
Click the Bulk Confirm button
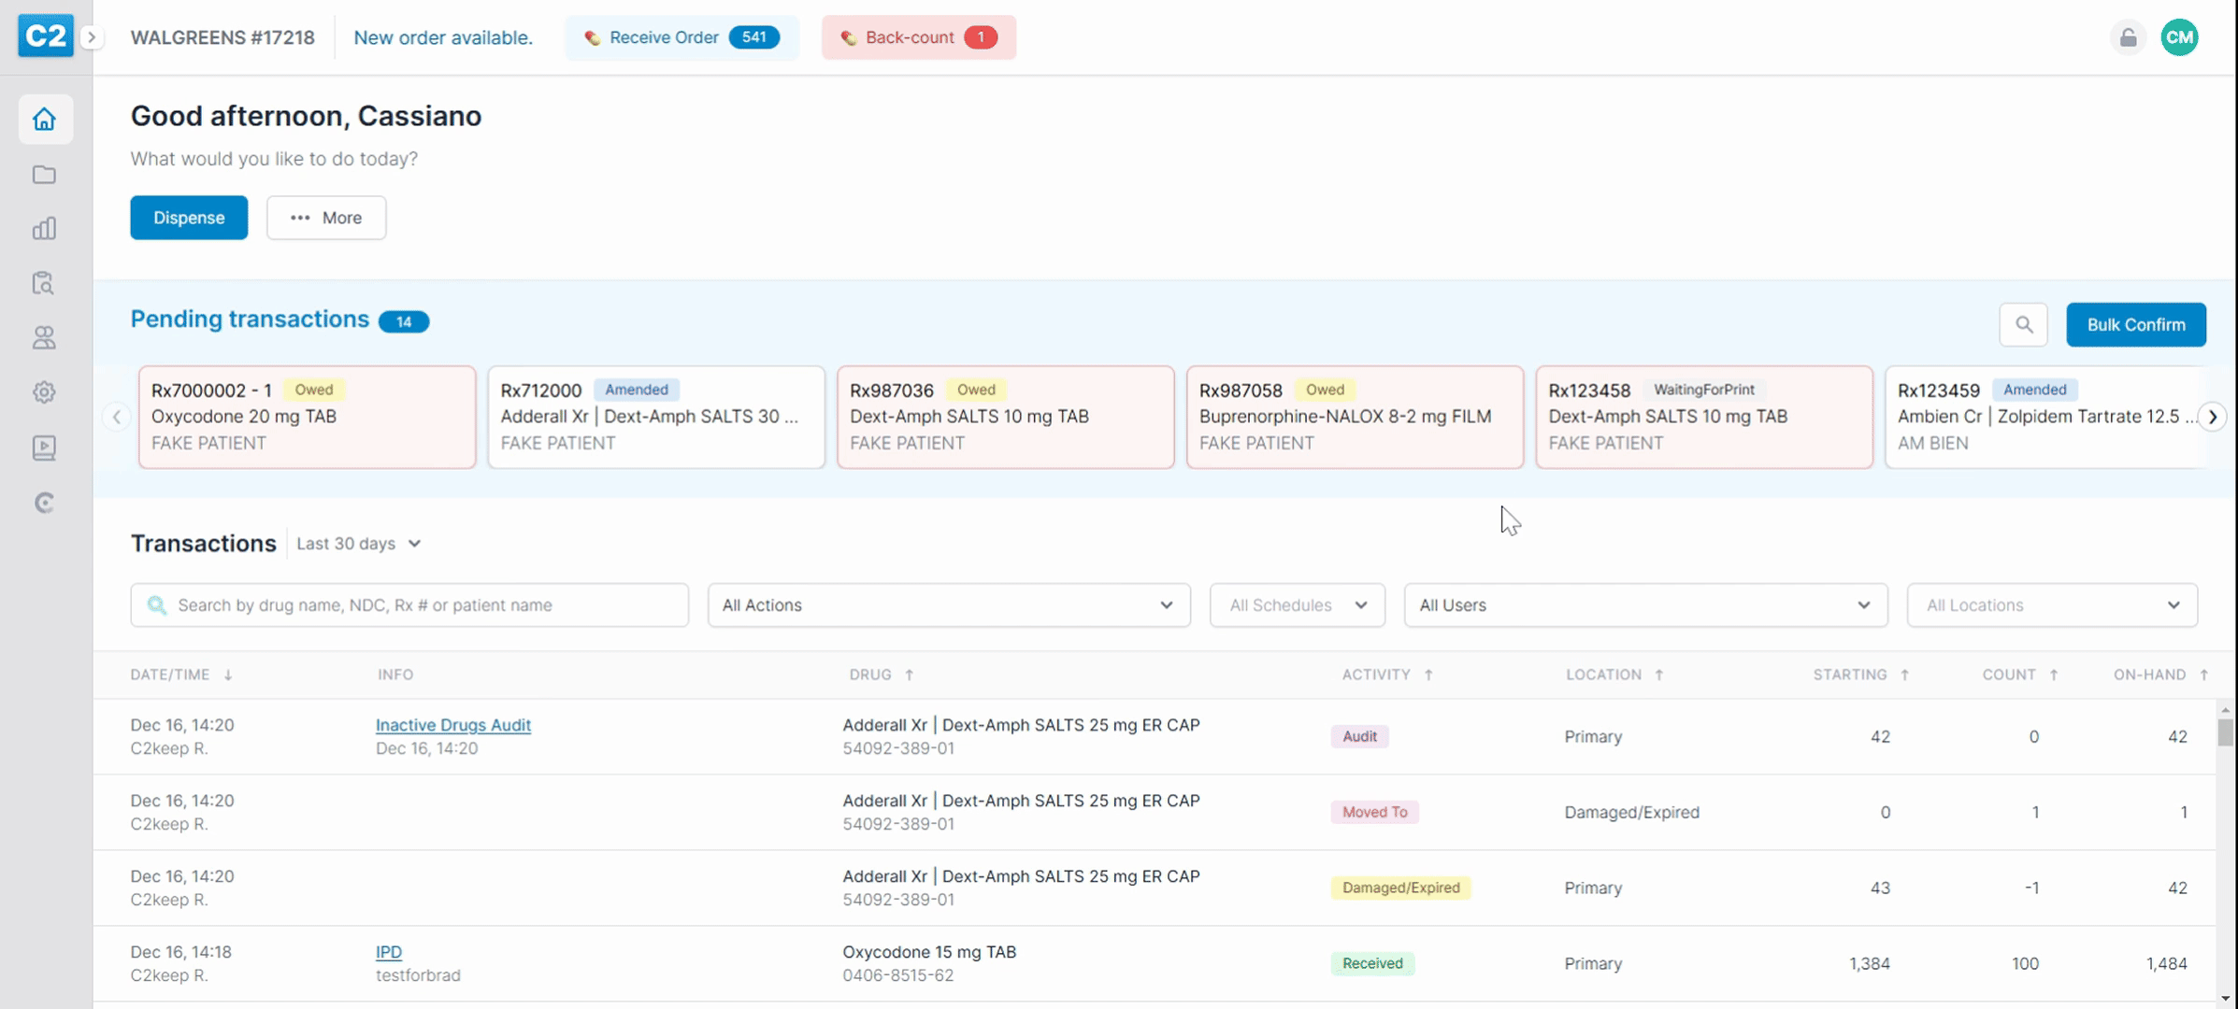[x=2136, y=324]
